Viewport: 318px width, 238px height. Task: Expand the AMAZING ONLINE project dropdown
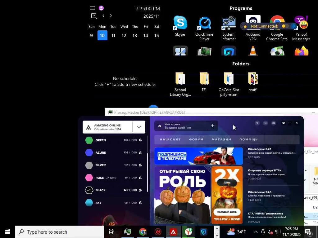click(x=139, y=127)
